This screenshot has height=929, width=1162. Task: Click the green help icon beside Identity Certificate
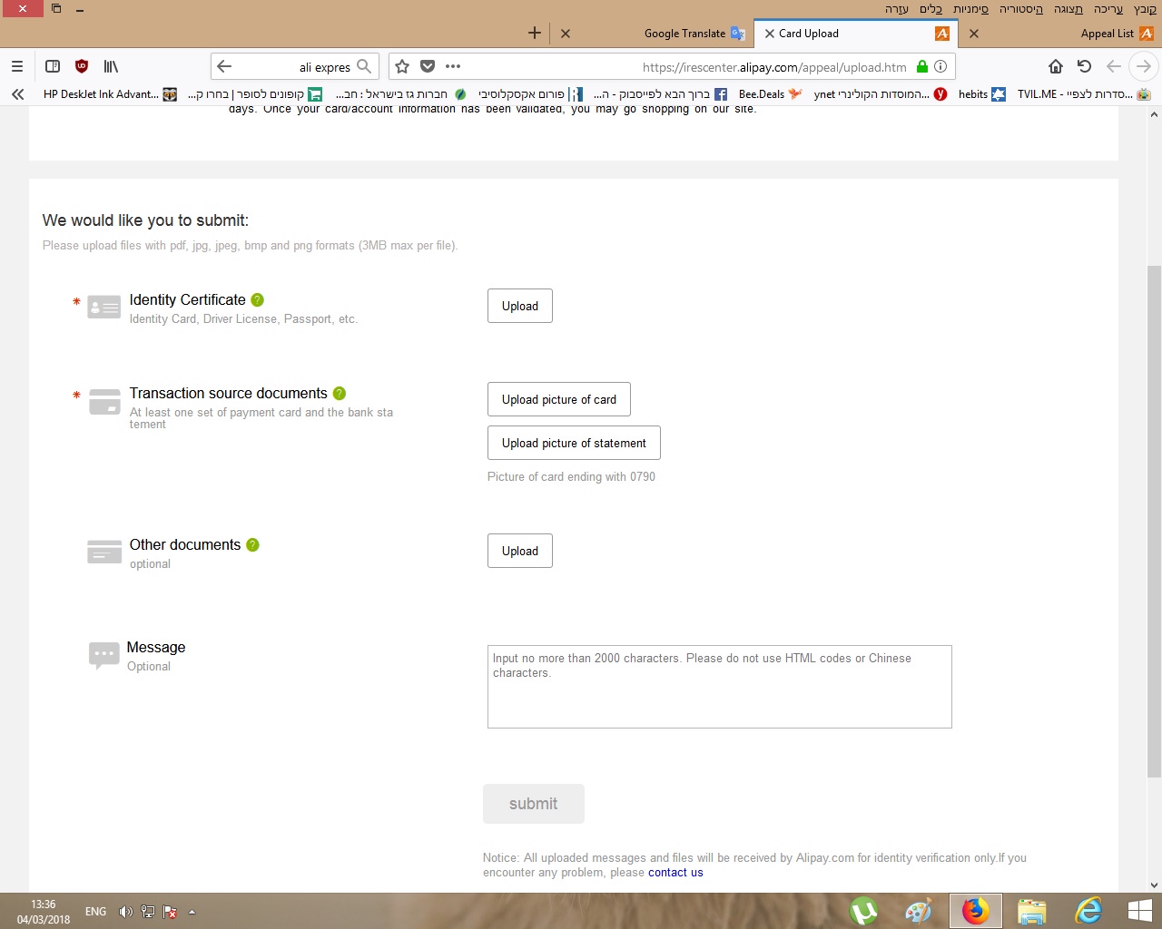click(x=257, y=300)
